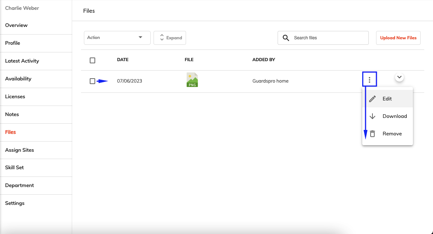Choose Edit from the context menu
433x234 pixels.
[x=387, y=99]
